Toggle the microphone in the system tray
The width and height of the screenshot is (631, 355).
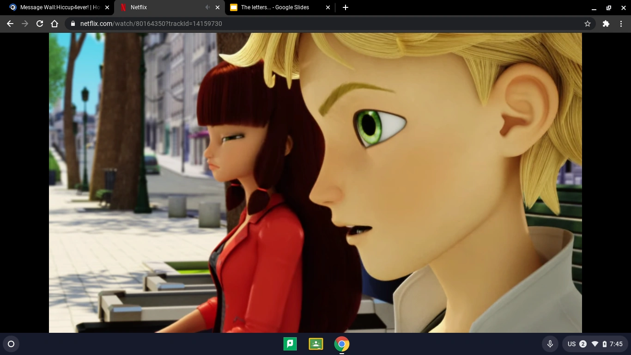point(550,344)
